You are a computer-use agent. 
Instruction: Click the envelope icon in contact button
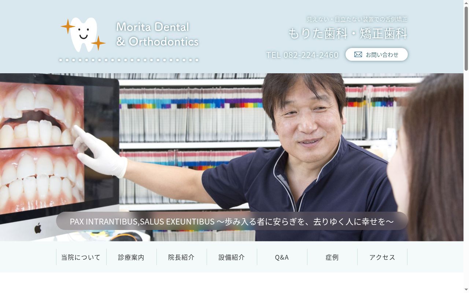click(358, 55)
